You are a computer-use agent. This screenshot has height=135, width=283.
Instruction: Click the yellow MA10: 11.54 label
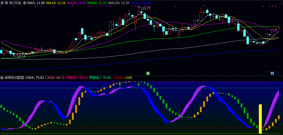pyautogui.click(x=56, y=3)
